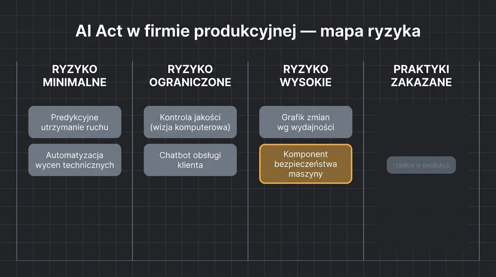Click the "Automatyzacja wycen technicznych" card
Screen dimensions: 496x277
pyautogui.click(x=75, y=160)
